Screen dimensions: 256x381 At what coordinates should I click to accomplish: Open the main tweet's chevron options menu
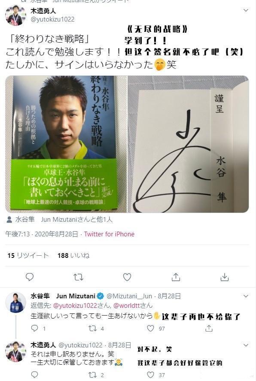point(246,10)
